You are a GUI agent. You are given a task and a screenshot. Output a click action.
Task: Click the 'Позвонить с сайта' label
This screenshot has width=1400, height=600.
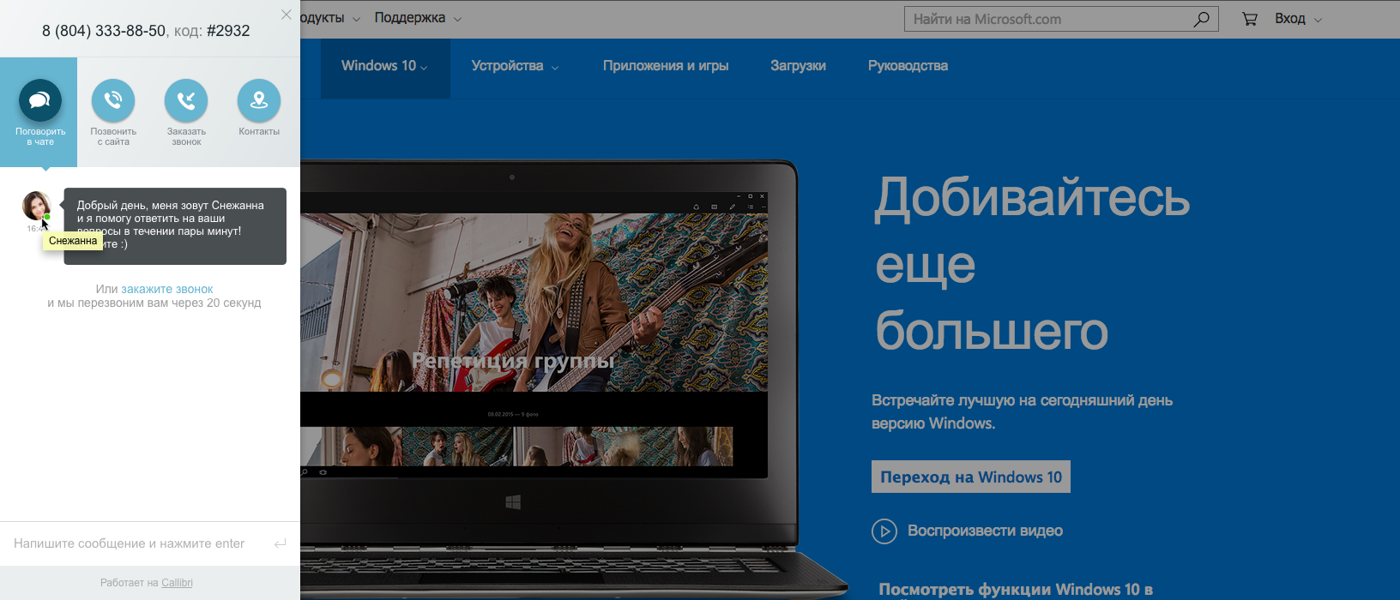click(113, 136)
